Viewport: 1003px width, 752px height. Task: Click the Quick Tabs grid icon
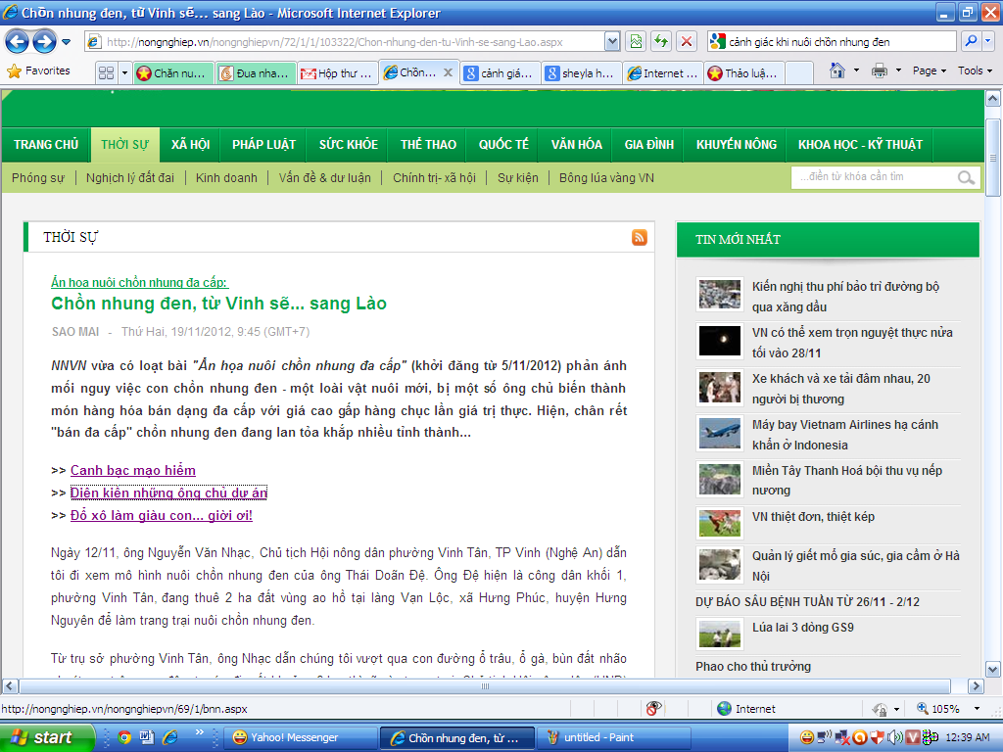coord(106,73)
